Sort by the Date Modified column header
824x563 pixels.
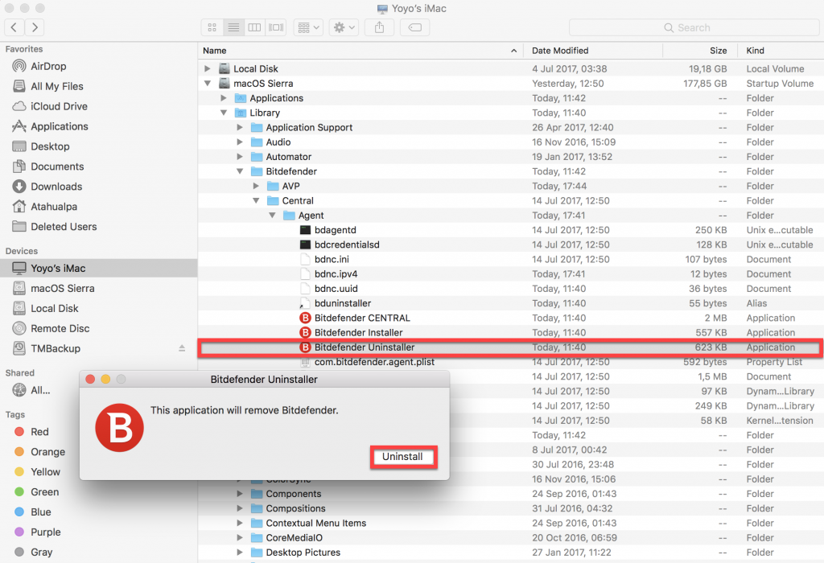(594, 51)
